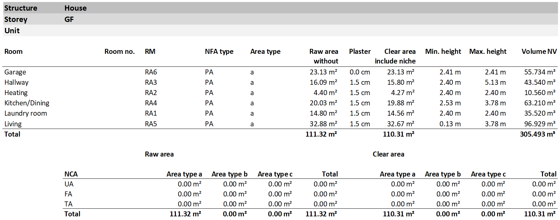Click the raw area value 23.13 m² for Garage
The width and height of the screenshot is (560, 220).
pyautogui.click(x=323, y=72)
